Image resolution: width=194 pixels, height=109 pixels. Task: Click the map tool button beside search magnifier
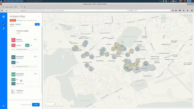(x=62, y=104)
